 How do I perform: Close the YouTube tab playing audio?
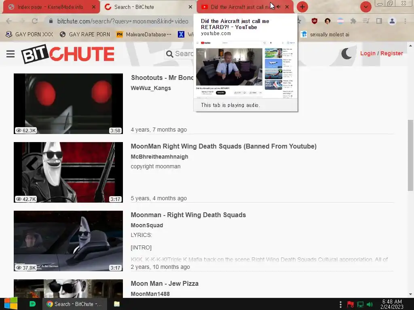pyautogui.click(x=287, y=7)
